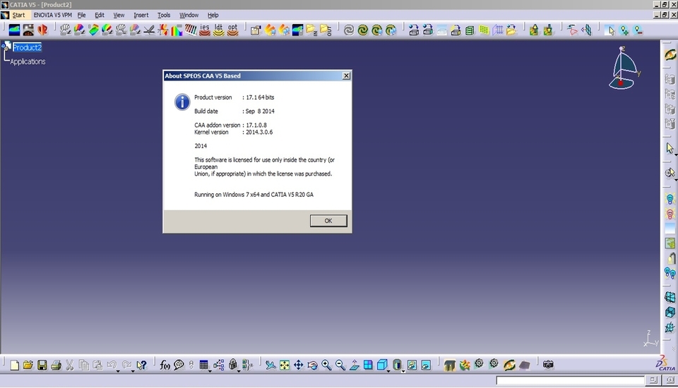Select the Rotate view tool
The height and width of the screenshot is (388, 678).
[312, 365]
